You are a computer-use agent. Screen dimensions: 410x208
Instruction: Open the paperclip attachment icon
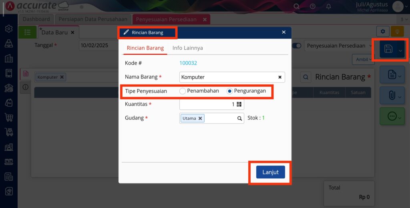tap(392, 95)
